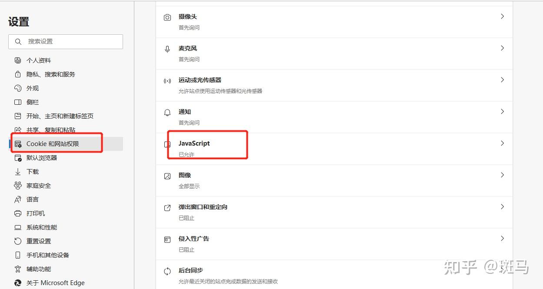This screenshot has width=543, height=289.
Task: Click the bell icon beside 通知
Action: click(x=167, y=112)
